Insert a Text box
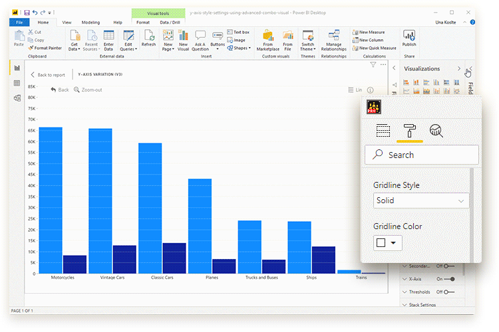The image size is (499, 332). [238, 32]
